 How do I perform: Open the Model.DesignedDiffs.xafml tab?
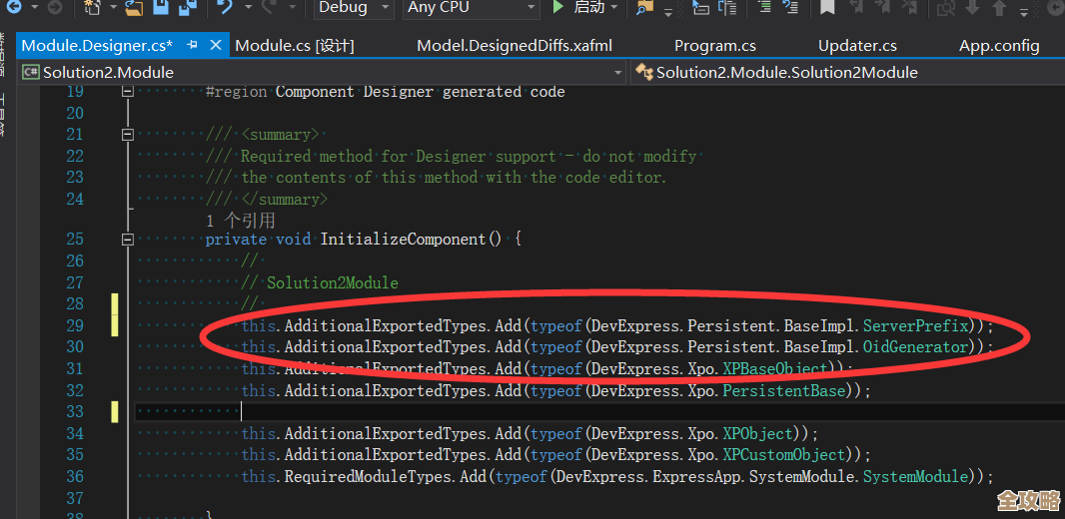(515, 46)
